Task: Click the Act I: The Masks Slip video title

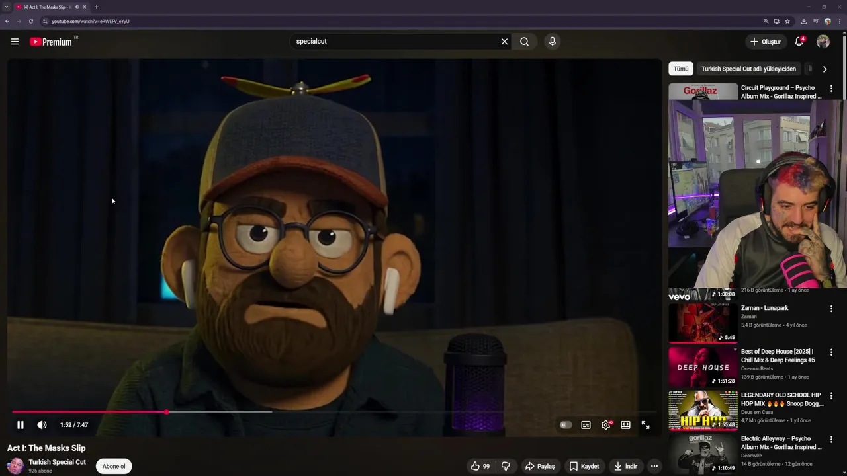Action: click(46, 448)
